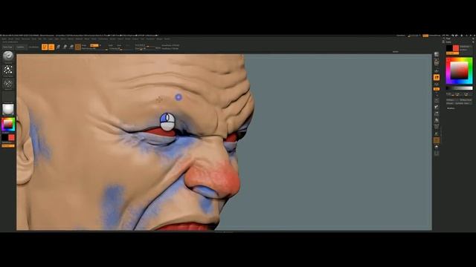Toggle the small orange pill button on right shelf

tap(437, 89)
